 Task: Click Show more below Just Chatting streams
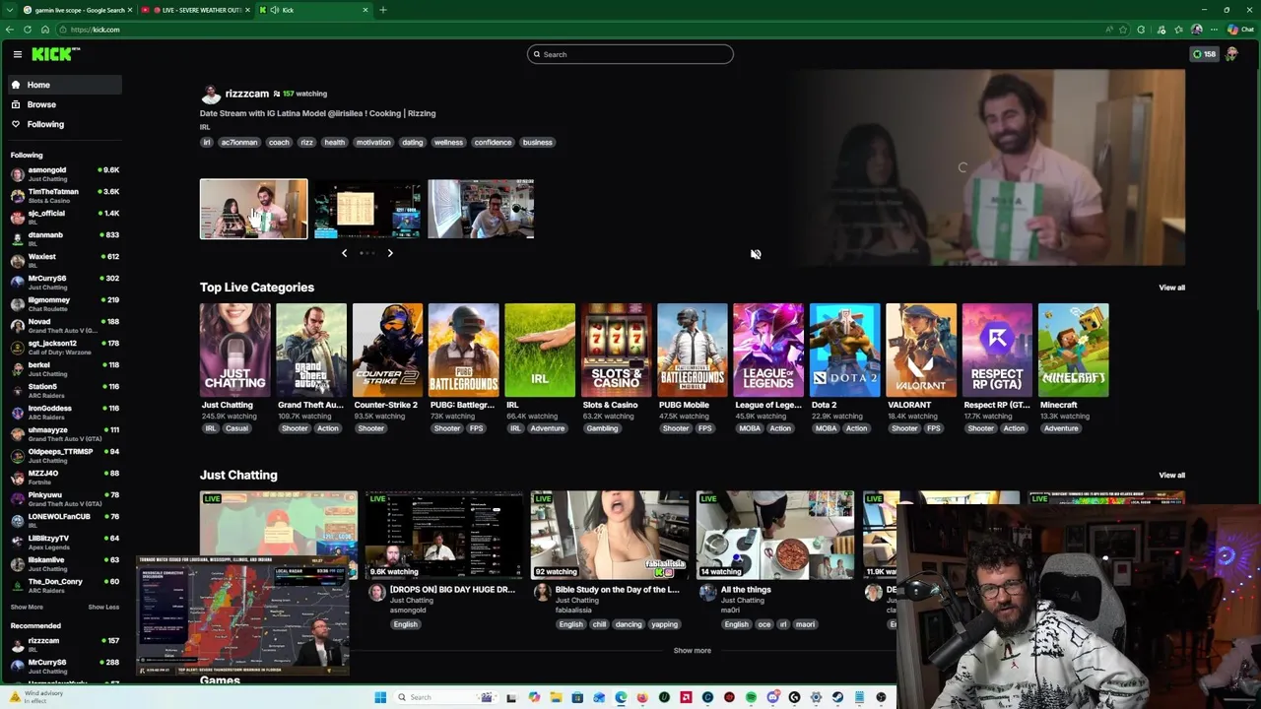pos(692,650)
